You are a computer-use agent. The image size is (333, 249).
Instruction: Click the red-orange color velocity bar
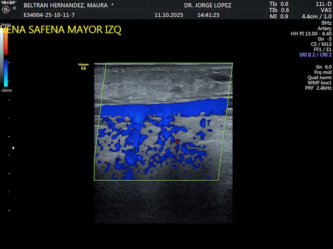click(x=6, y=41)
